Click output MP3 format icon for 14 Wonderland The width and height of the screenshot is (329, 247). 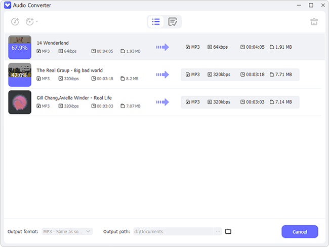[x=188, y=47]
